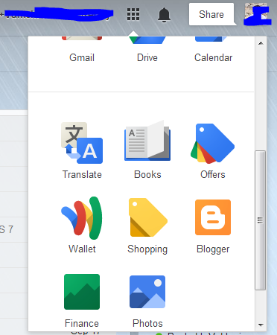Launch the Offers app icon
The height and width of the screenshot is (335, 277).
pyautogui.click(x=213, y=144)
